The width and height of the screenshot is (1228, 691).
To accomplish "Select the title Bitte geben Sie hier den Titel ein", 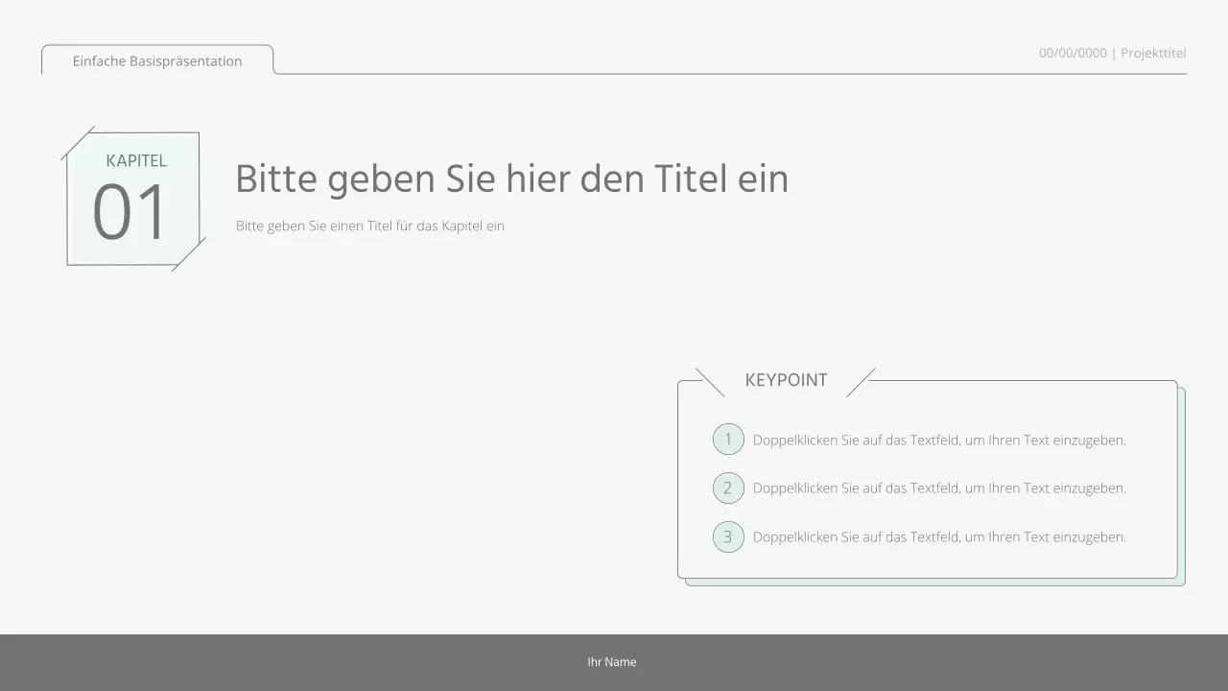I will [x=512, y=179].
